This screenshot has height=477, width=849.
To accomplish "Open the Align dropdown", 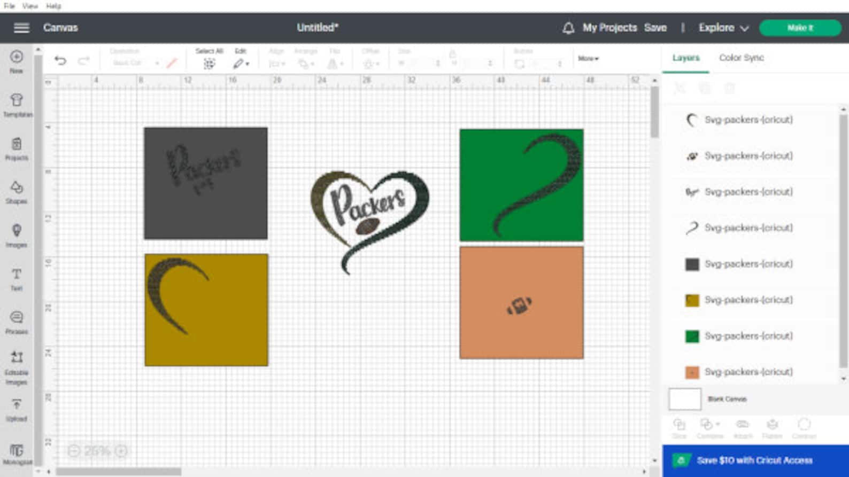I will coord(277,64).
